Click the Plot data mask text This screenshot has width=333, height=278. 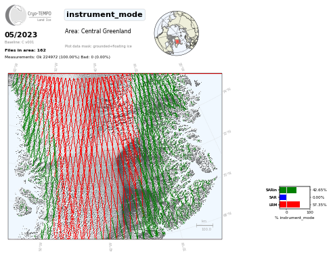pyautogui.click(x=98, y=46)
